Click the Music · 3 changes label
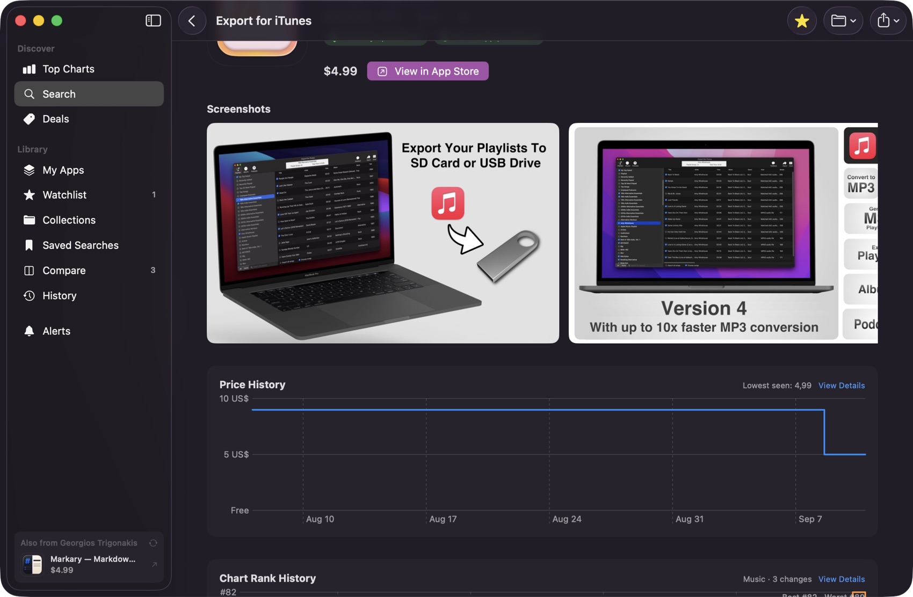Image resolution: width=913 pixels, height=597 pixels. pos(777,579)
